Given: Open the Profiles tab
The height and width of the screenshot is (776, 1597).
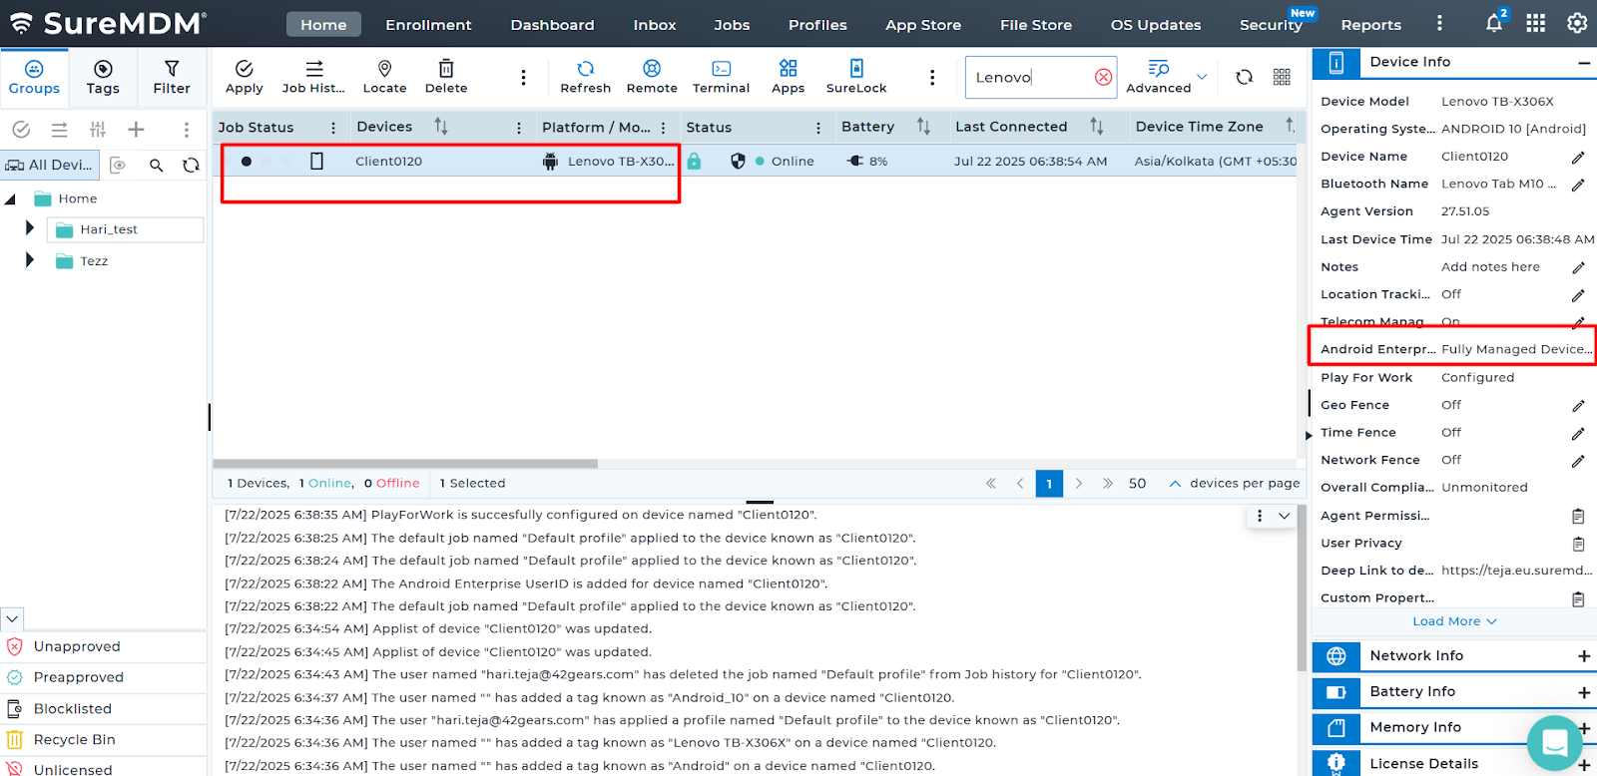Looking at the screenshot, I should (x=817, y=24).
